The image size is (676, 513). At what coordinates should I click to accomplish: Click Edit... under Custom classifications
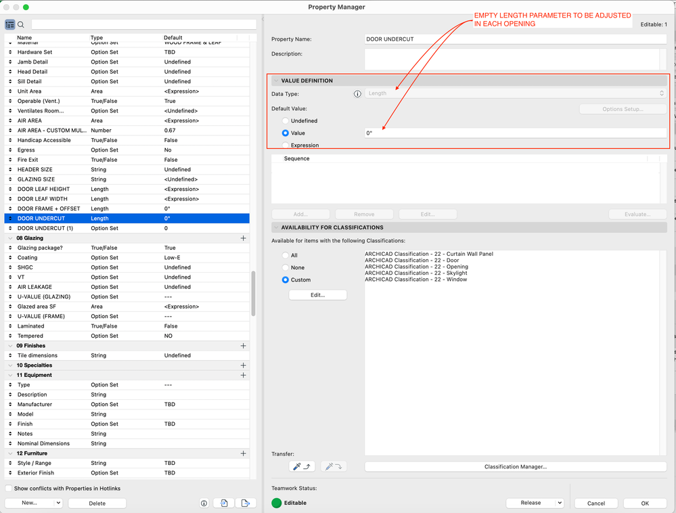click(318, 295)
